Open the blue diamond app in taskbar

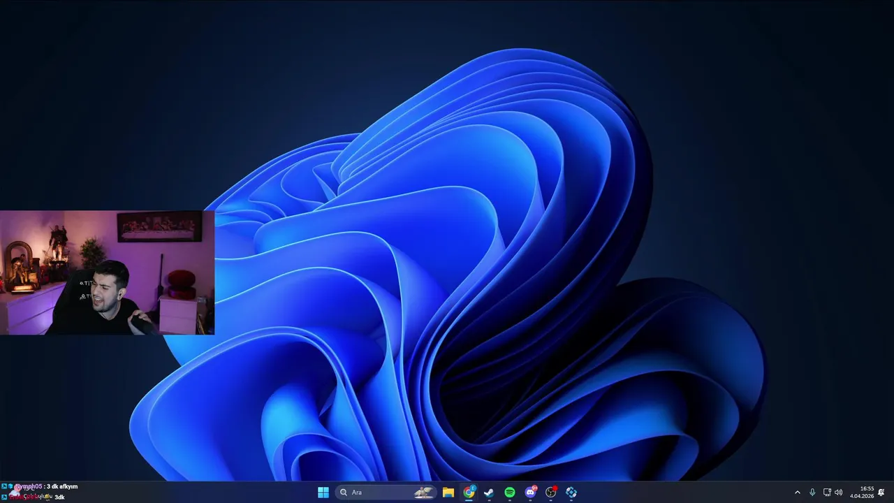point(571,493)
